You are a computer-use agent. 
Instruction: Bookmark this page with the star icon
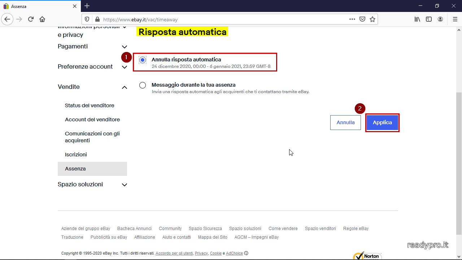click(x=372, y=19)
